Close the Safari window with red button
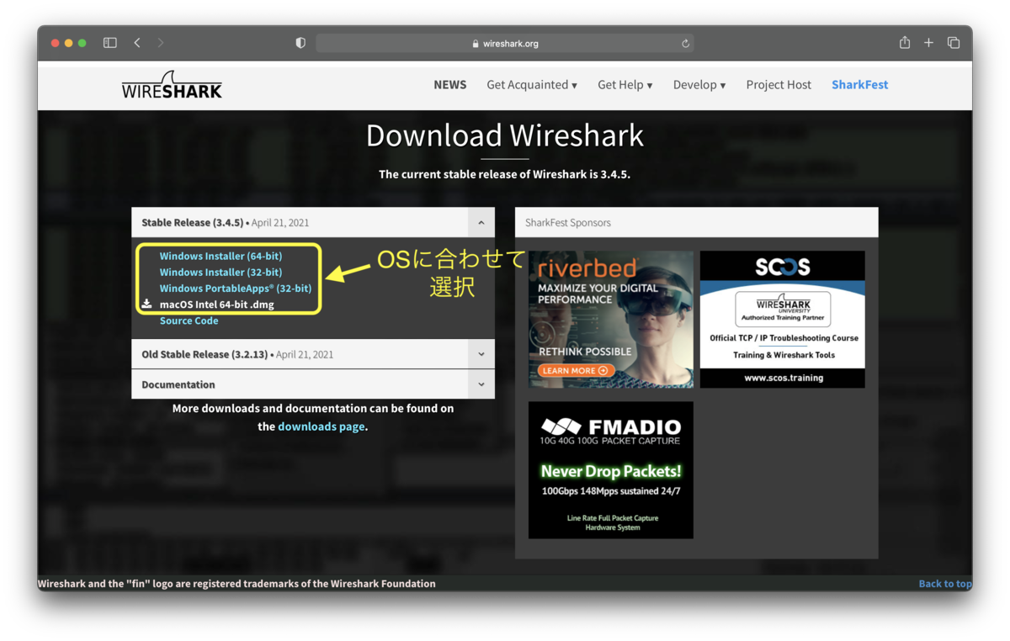 [x=56, y=43]
